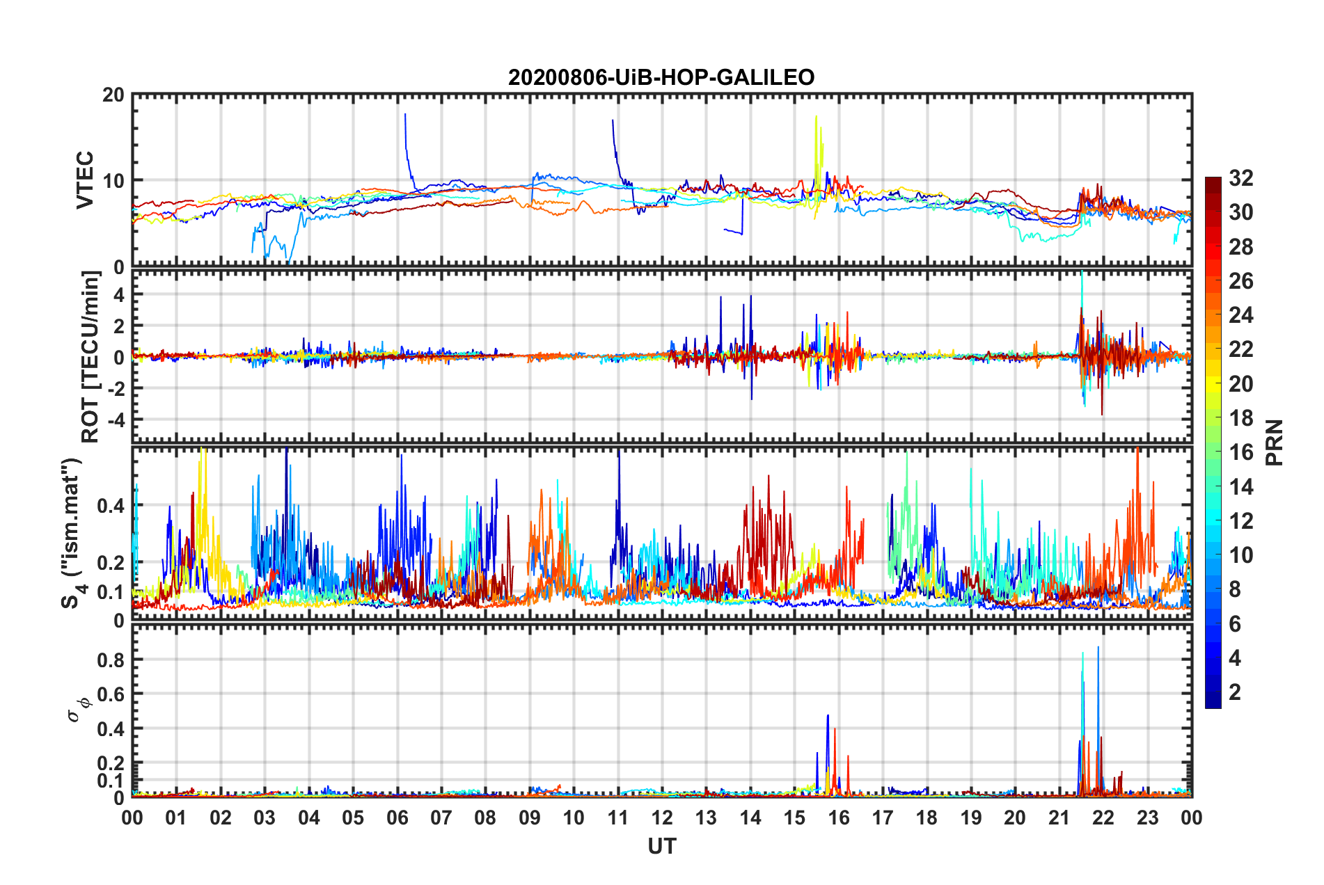Image resolution: width=1324 pixels, height=885 pixels.
Task: Click colorbar tick label 32
Action: 1241,178
